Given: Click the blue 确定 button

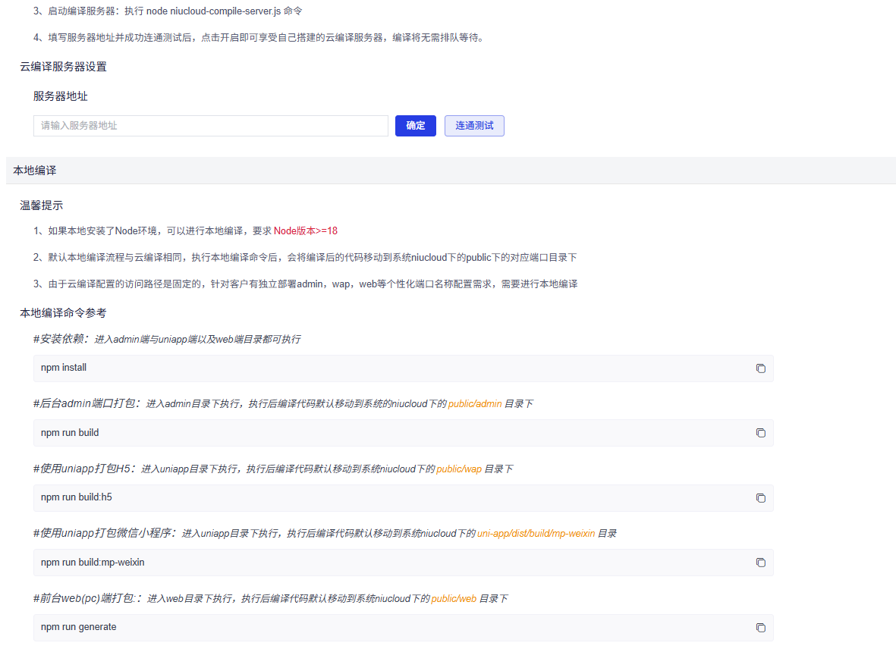Looking at the screenshot, I should 415,126.
